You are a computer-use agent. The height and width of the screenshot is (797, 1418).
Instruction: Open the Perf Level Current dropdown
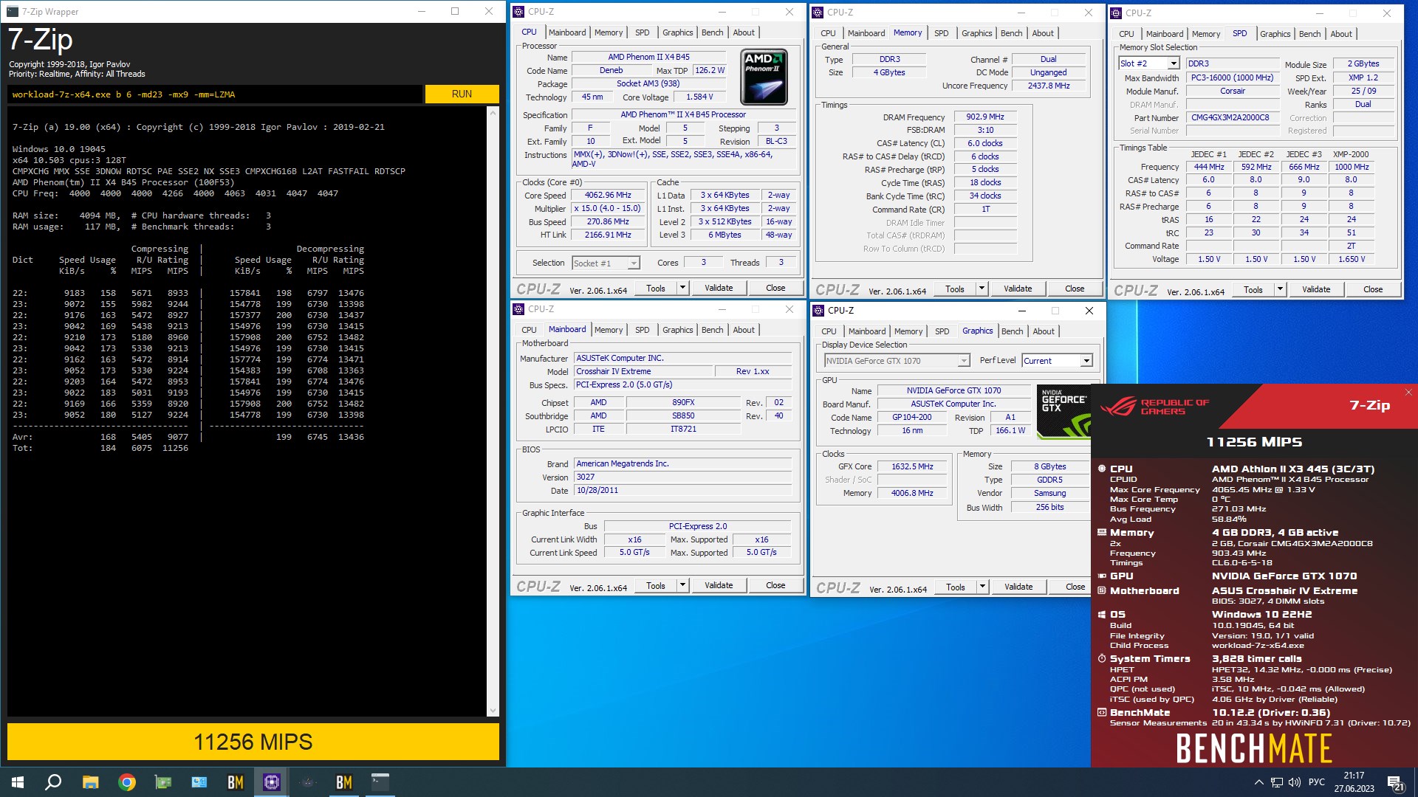pos(1086,361)
